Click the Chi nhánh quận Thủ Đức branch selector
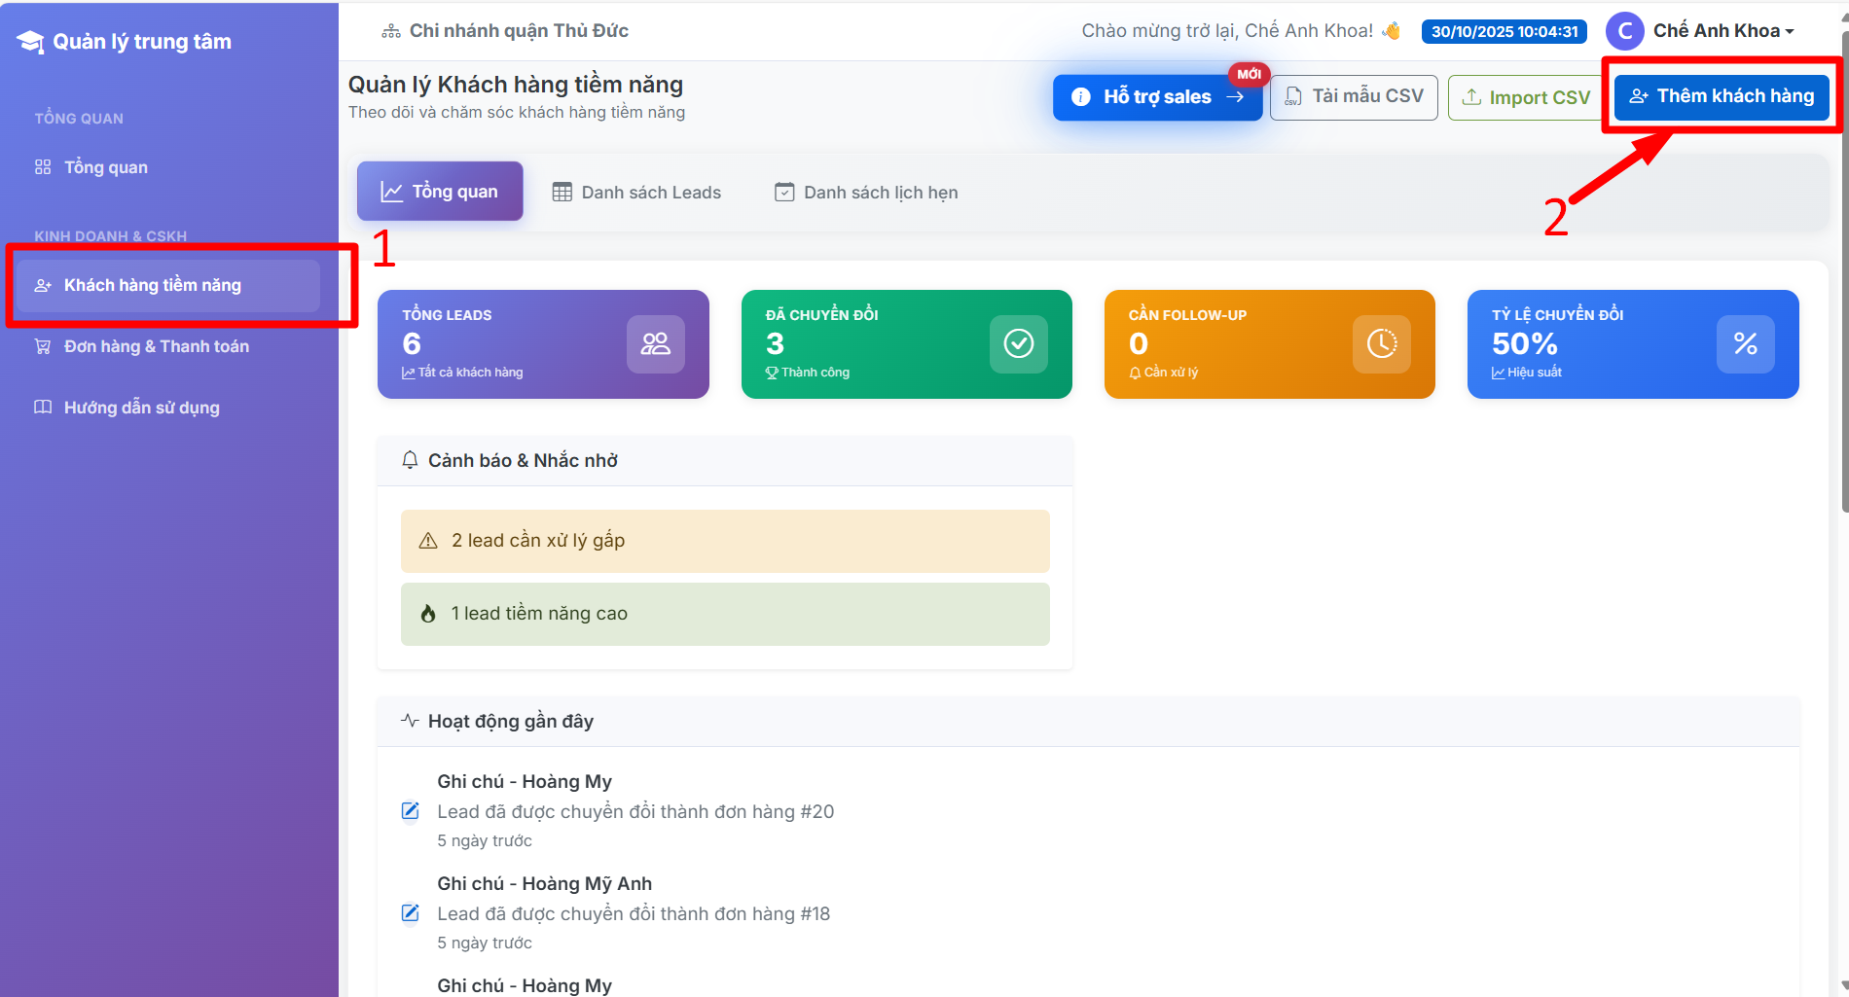The height and width of the screenshot is (997, 1849). pos(505,31)
